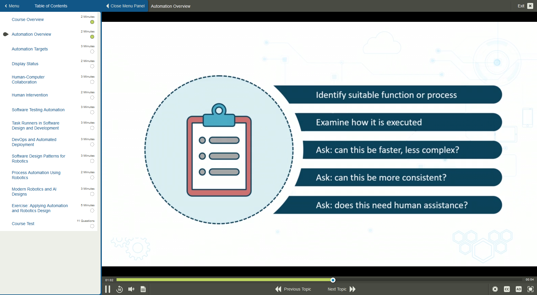Open Software Testing Automation topic
The width and height of the screenshot is (537, 295).
38,110
